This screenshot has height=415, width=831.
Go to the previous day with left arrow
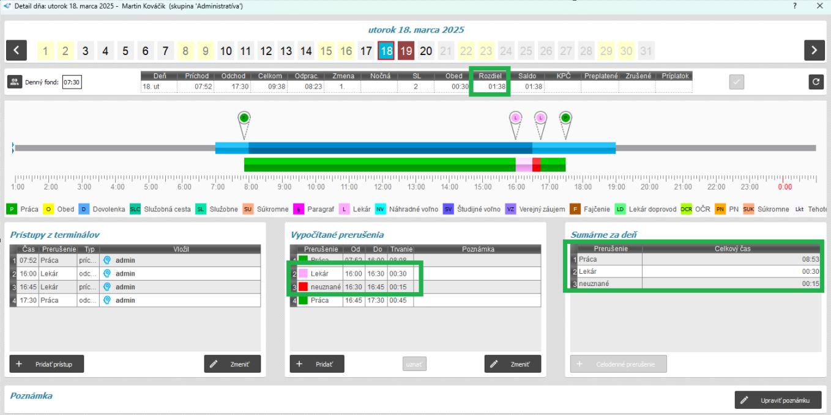click(17, 51)
